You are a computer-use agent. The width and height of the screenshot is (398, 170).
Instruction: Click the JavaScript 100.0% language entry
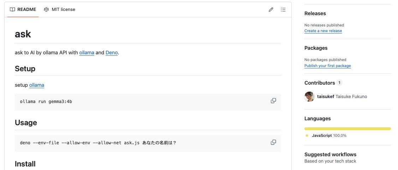(x=329, y=135)
